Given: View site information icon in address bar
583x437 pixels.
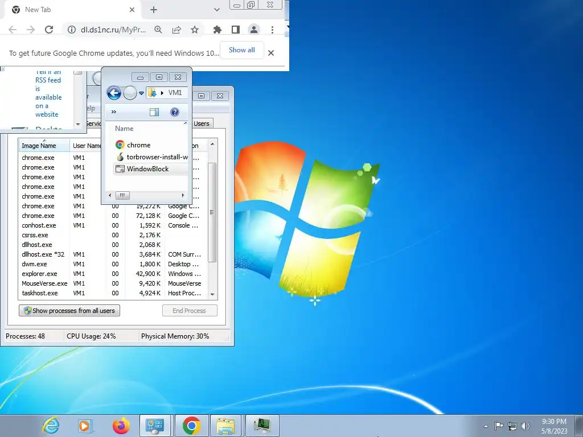Looking at the screenshot, I should tap(72, 30).
